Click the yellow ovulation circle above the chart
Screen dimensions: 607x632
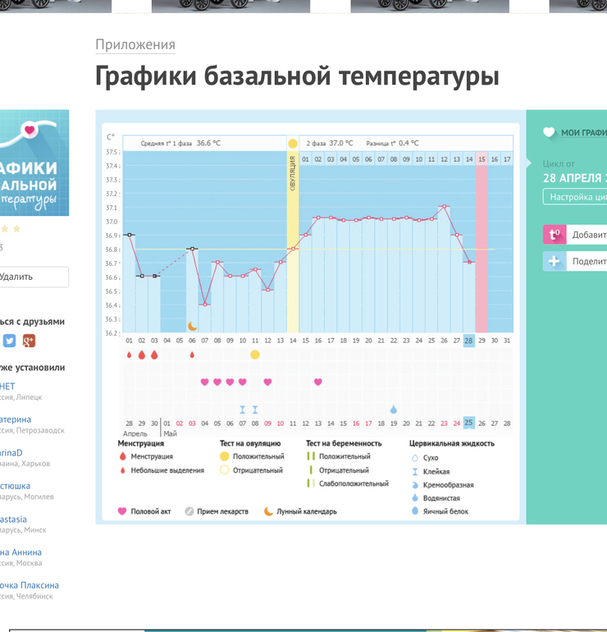click(293, 143)
